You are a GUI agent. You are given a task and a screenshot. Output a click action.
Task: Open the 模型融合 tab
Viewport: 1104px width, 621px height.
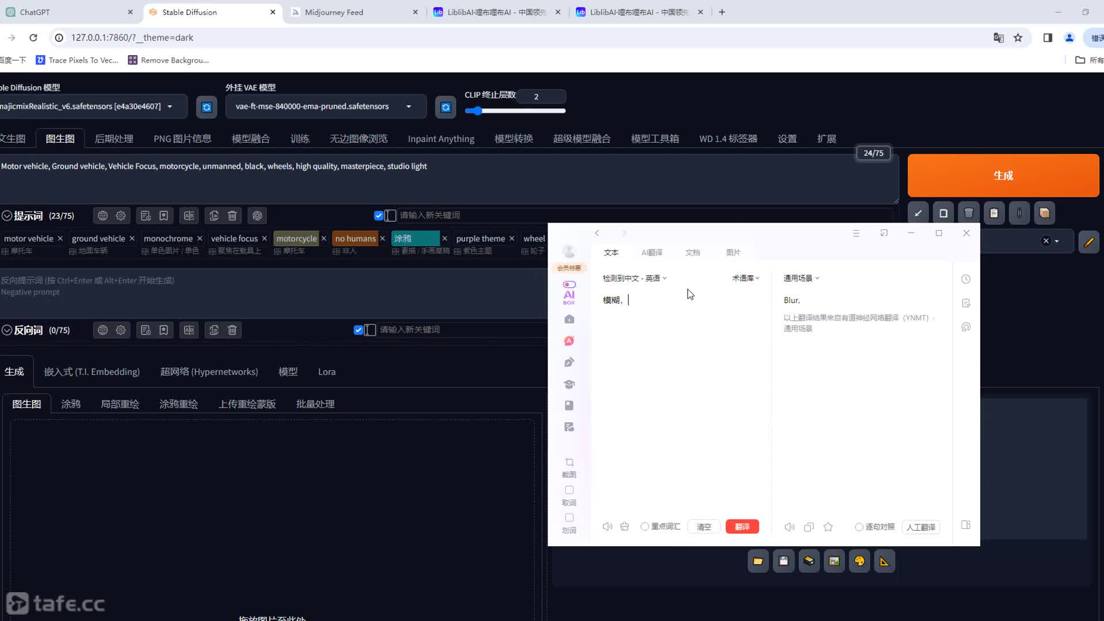[x=251, y=139]
